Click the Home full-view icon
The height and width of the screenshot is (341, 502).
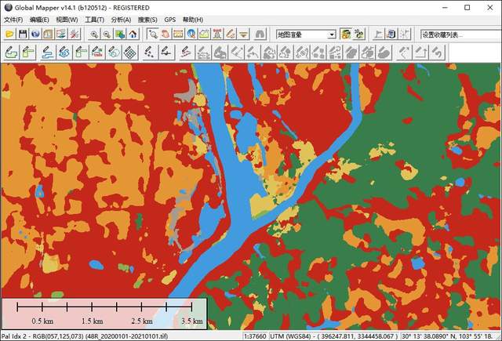(133, 34)
